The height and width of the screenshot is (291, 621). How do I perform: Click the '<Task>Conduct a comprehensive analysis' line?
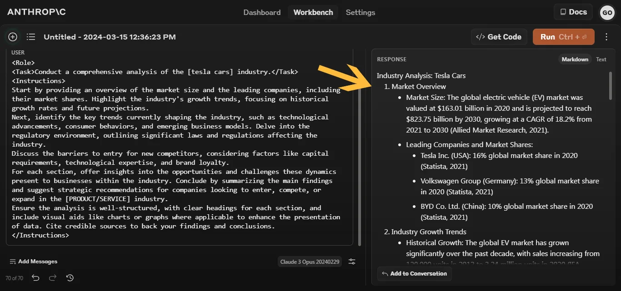tap(155, 72)
